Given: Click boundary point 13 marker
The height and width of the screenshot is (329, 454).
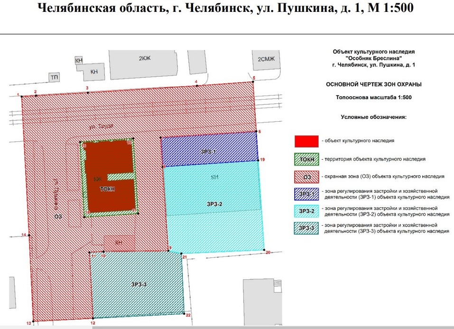Looking at the screenshot, I should tap(34, 321).
